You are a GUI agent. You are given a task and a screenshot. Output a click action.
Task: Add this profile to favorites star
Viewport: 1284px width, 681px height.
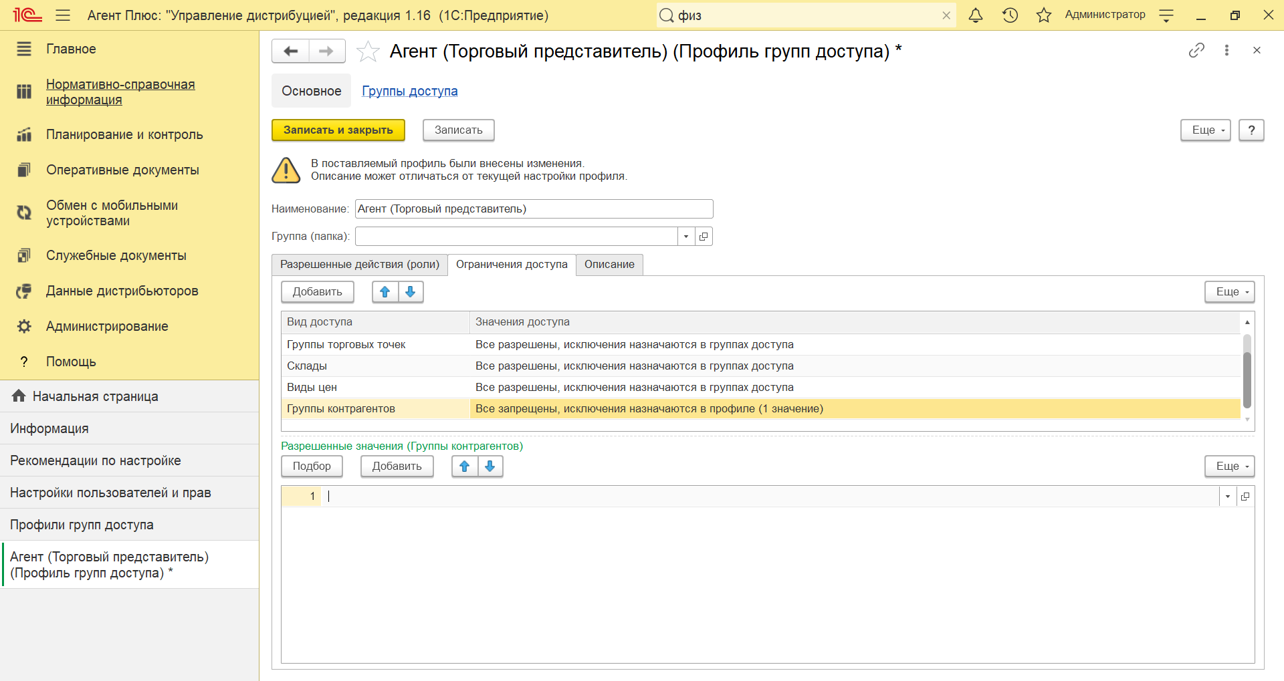pyautogui.click(x=368, y=51)
